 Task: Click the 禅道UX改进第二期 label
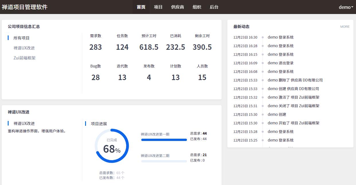[x=155, y=156]
